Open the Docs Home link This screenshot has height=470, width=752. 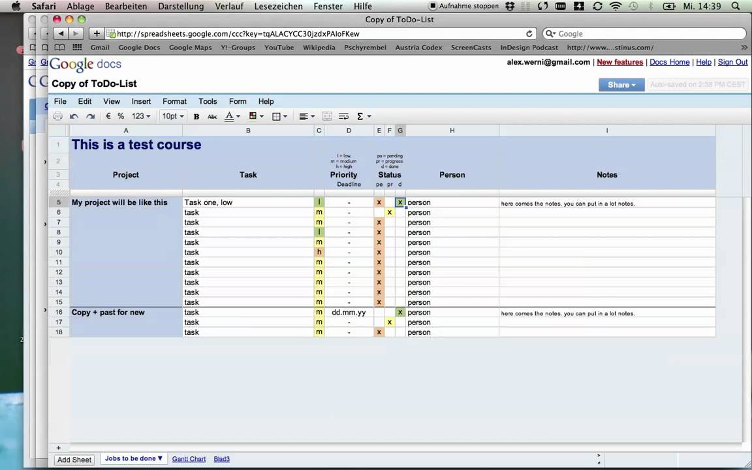(670, 62)
